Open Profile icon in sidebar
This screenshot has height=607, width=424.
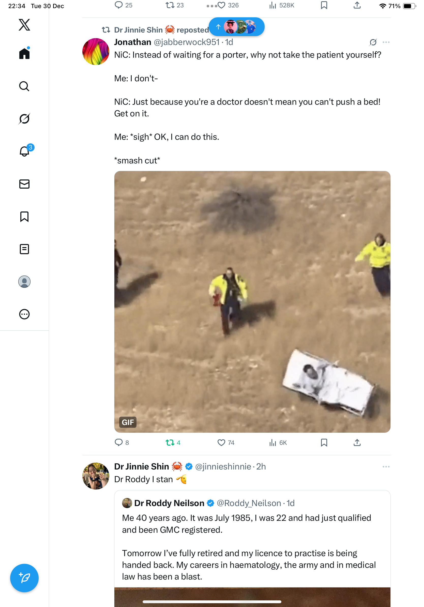coord(24,282)
